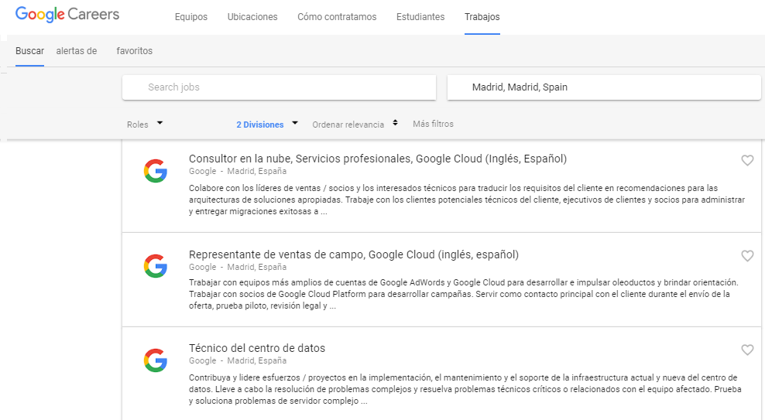Favorite the Representante de ventas job
Image resolution: width=765 pixels, height=420 pixels.
pos(747,256)
